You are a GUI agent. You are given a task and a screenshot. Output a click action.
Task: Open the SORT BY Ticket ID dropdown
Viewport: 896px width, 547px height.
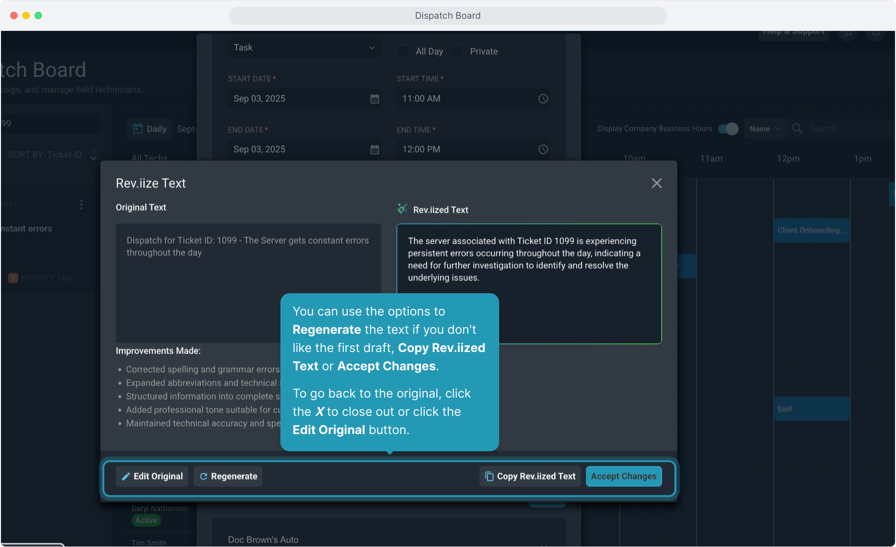click(x=46, y=155)
